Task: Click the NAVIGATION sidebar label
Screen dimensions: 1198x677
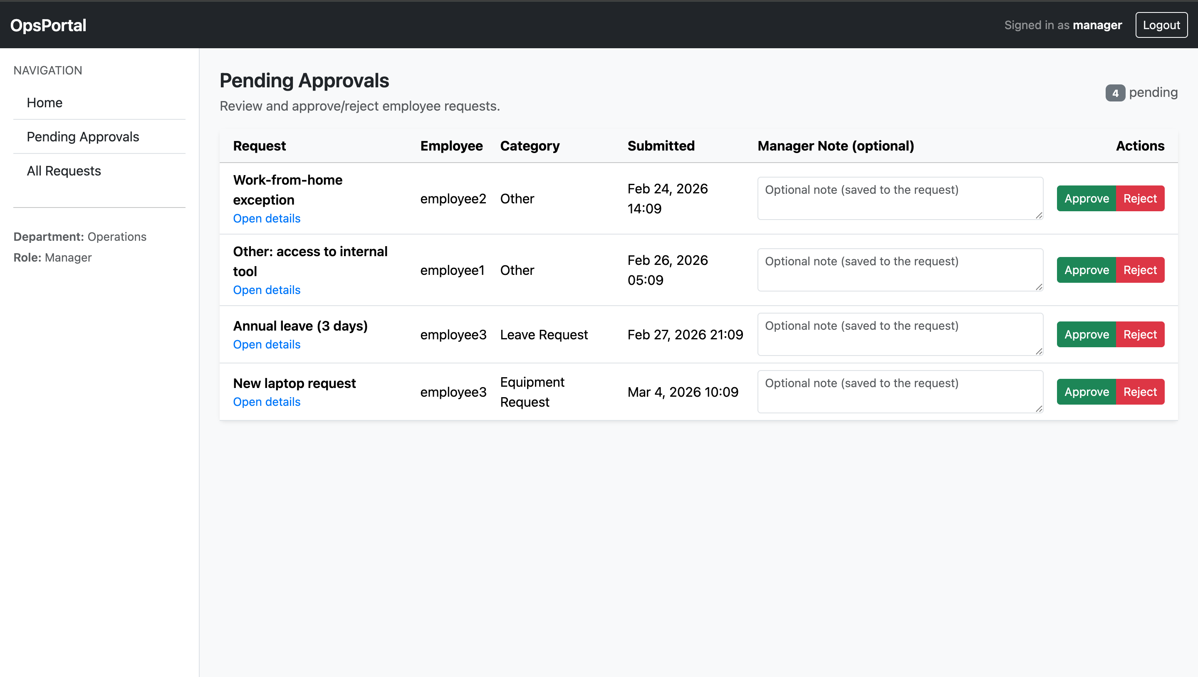Action: tap(47, 70)
